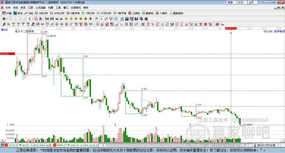Click the horizontal chart scrollbar track
This screenshot has height=153, width=285.
[174, 145]
